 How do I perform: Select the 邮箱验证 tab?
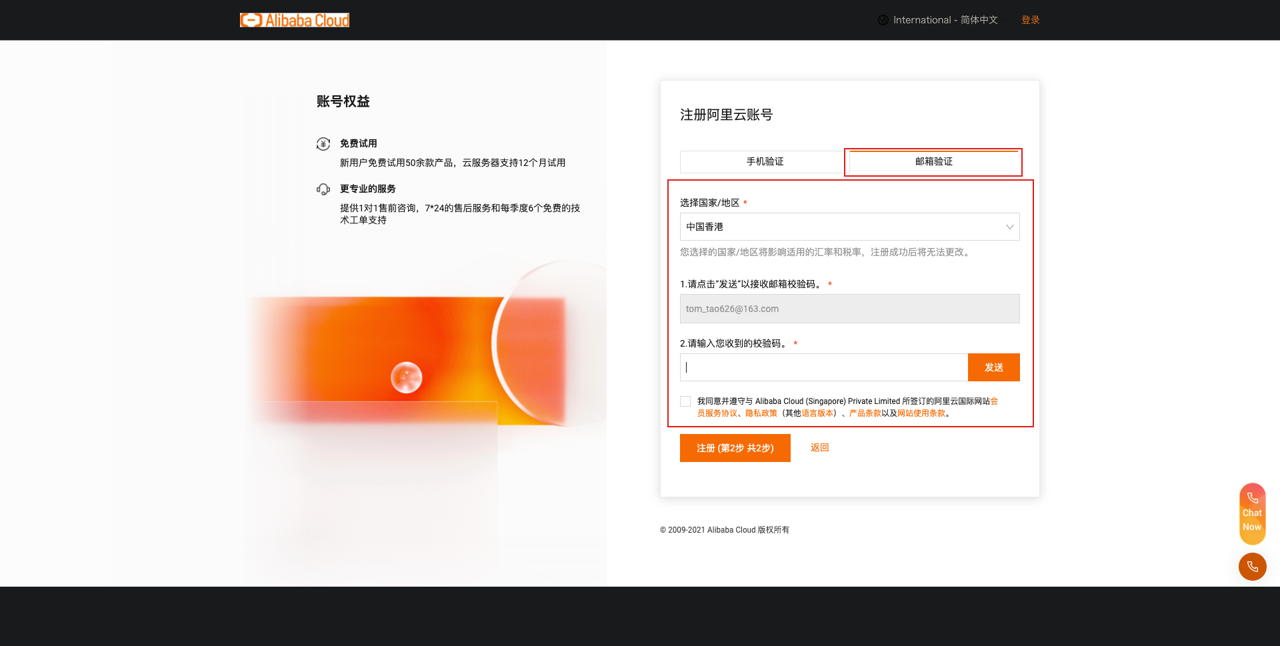tap(933, 162)
